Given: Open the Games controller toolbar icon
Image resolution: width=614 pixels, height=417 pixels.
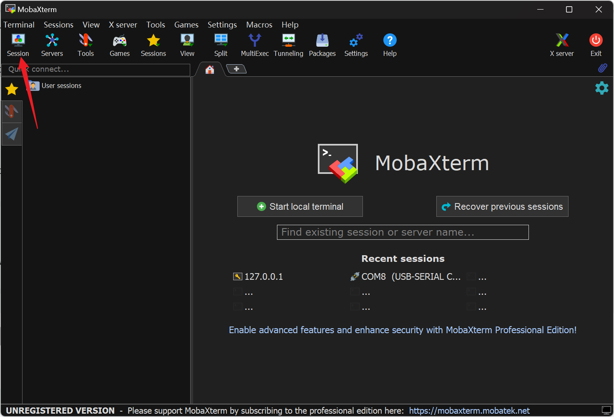Looking at the screenshot, I should click(120, 45).
